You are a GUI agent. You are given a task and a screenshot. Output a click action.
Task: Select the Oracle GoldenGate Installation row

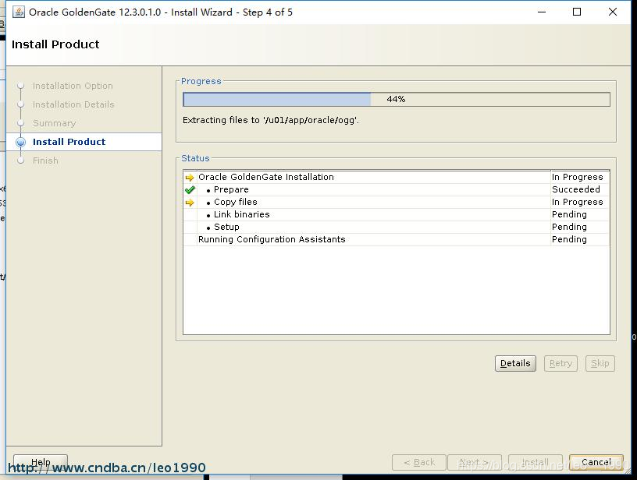click(396, 177)
